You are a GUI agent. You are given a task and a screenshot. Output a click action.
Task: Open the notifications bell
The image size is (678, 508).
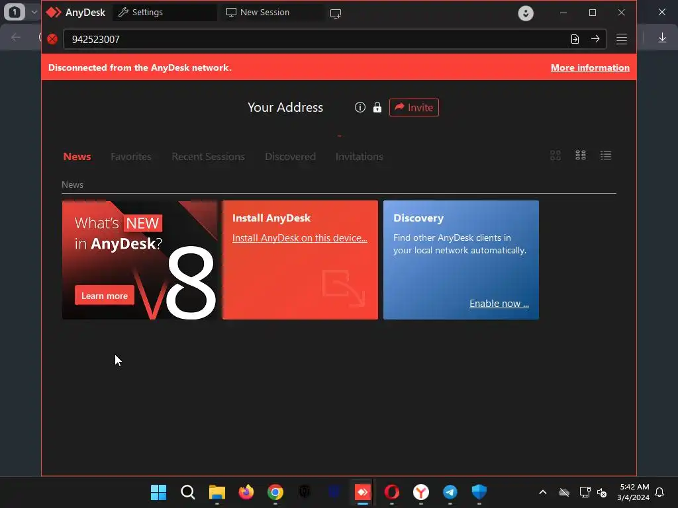tap(659, 492)
